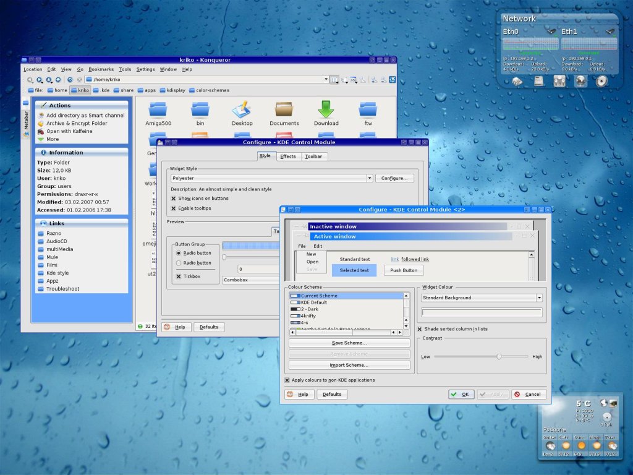The image size is (633, 475).
Task: Click the globe icon in Network widget
Action: [x=580, y=81]
